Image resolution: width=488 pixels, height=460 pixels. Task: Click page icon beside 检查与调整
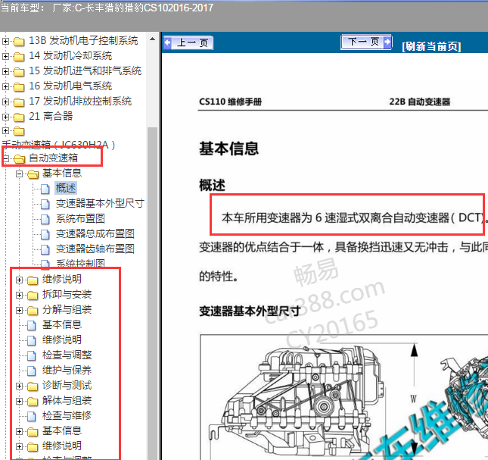(x=32, y=355)
